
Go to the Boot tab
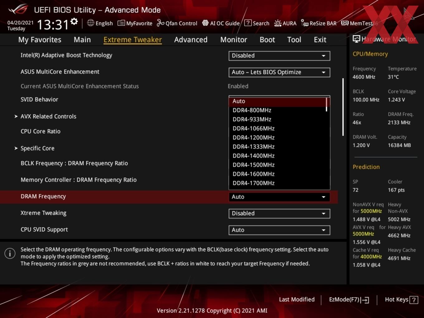(x=267, y=40)
